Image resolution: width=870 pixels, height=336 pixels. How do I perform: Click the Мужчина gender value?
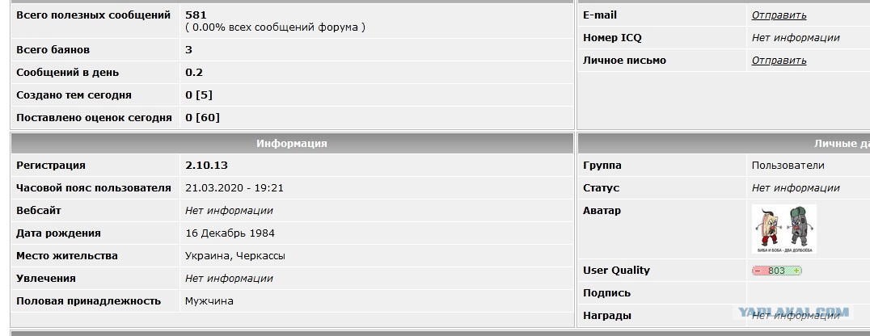(x=209, y=301)
